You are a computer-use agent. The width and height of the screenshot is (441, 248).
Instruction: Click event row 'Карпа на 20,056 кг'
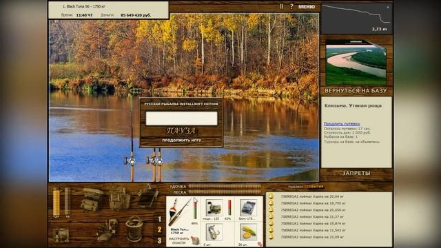(x=313, y=210)
